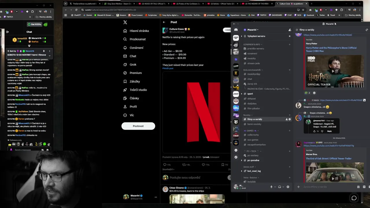Toggle pin on Kick pinned message
370x208 pixels.
click(44, 51)
